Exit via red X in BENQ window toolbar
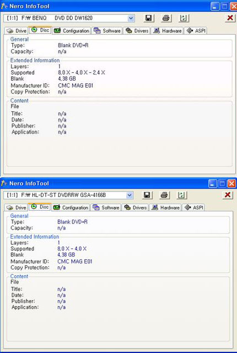Screen dimensions: 237x353 pyautogui.click(x=230, y=18)
